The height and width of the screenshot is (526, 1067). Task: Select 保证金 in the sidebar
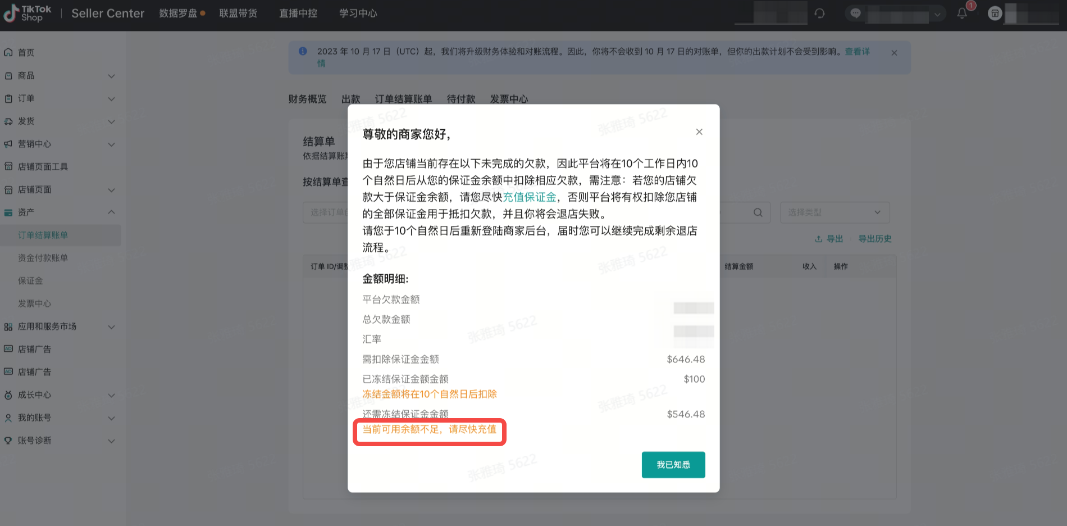[x=30, y=281]
